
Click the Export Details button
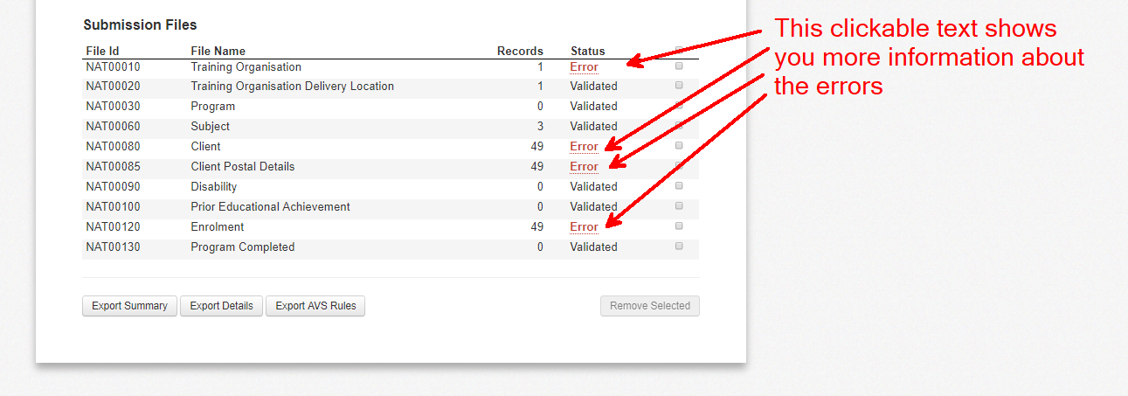[x=221, y=306]
